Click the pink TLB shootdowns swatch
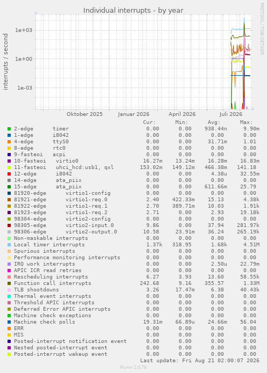This screenshot has width=267, height=373. [9, 290]
